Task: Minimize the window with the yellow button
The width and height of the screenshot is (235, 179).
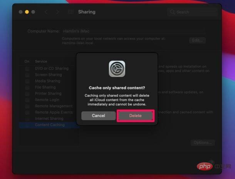Action: [27, 12]
